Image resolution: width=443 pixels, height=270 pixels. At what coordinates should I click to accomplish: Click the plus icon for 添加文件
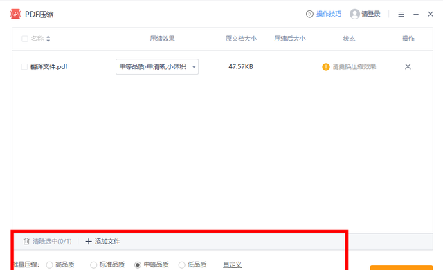[89, 242]
